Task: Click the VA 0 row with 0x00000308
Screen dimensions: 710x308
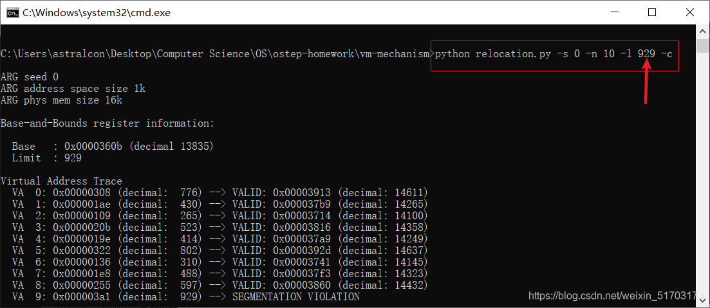Action: (x=220, y=193)
